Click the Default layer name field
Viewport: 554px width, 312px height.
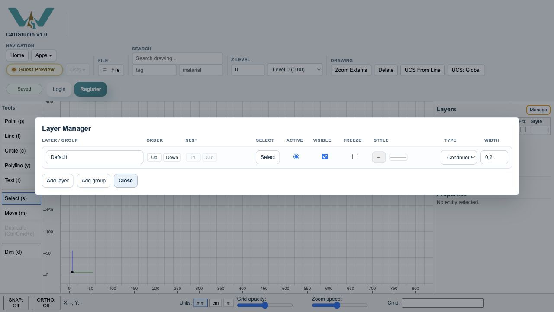click(x=94, y=157)
